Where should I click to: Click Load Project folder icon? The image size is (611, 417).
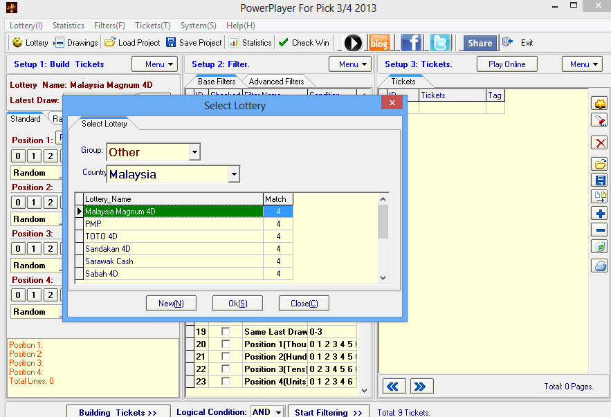pyautogui.click(x=110, y=42)
